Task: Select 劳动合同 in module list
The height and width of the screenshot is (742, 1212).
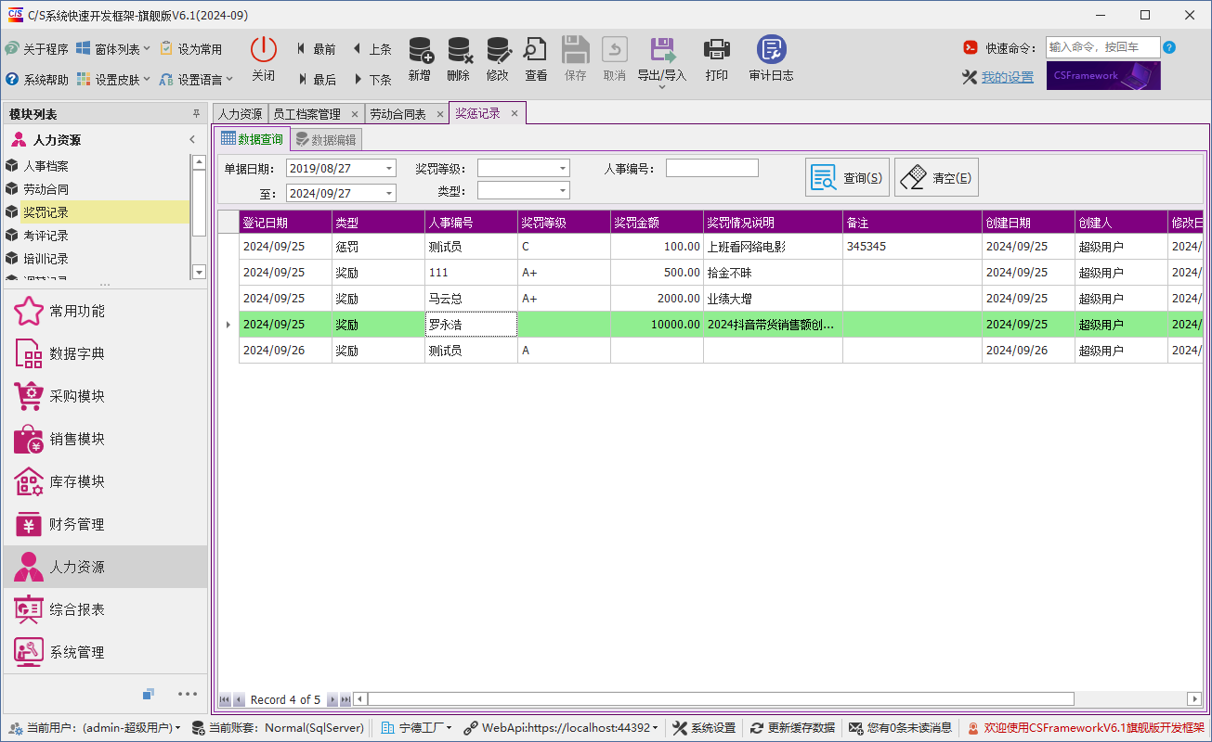Action: click(97, 189)
